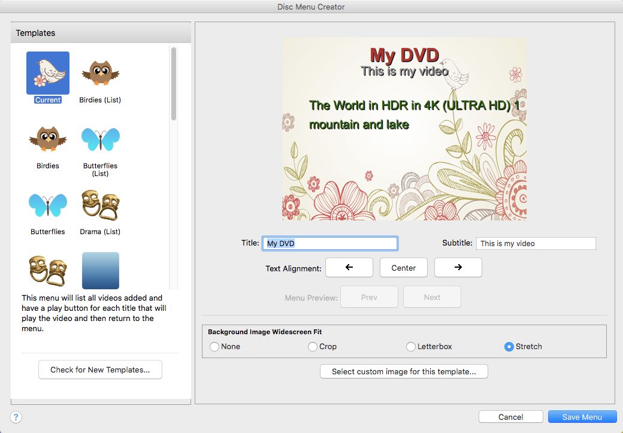
Task: Center the menu text alignment
Action: (403, 268)
